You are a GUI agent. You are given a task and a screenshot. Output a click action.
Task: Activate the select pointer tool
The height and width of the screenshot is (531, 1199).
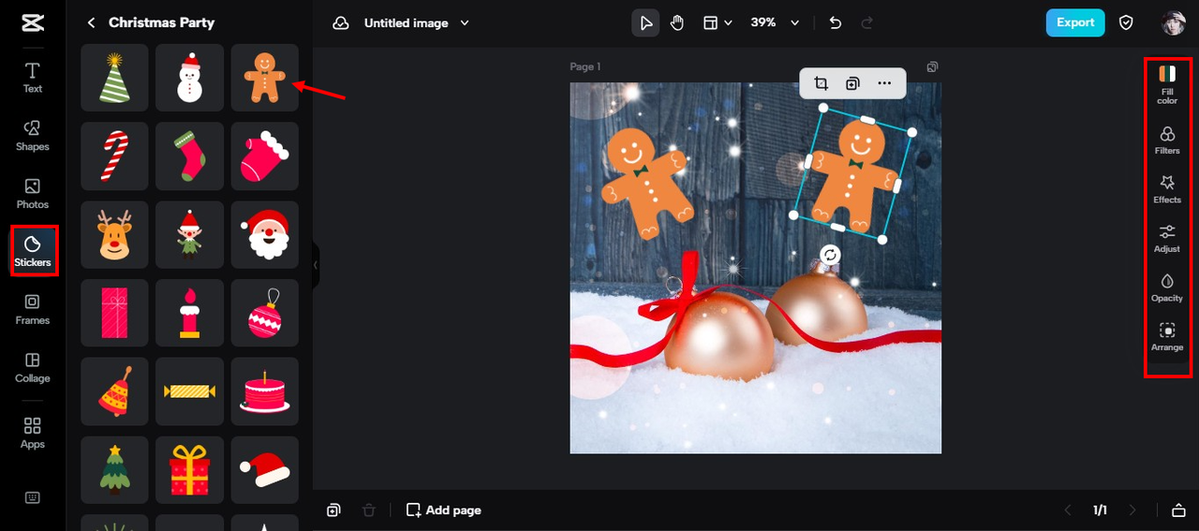[x=645, y=22]
